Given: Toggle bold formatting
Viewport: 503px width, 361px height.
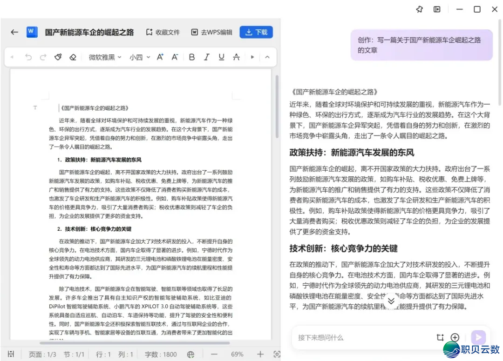Looking at the screenshot, I should 191,57.
